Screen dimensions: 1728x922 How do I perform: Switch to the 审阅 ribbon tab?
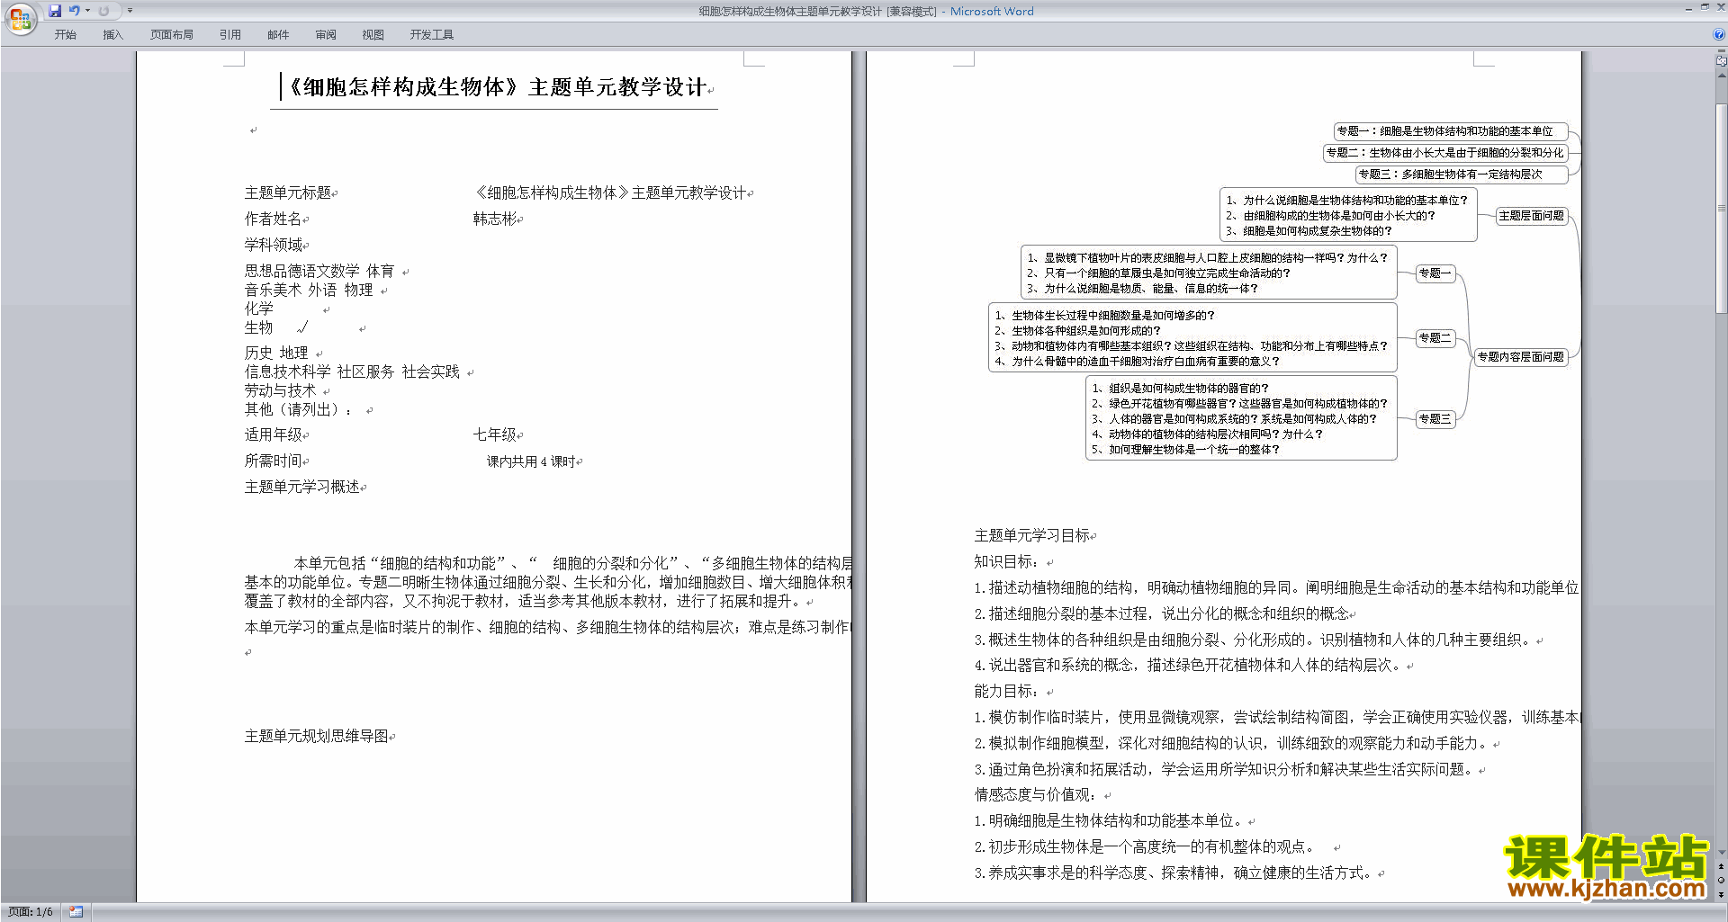(326, 35)
